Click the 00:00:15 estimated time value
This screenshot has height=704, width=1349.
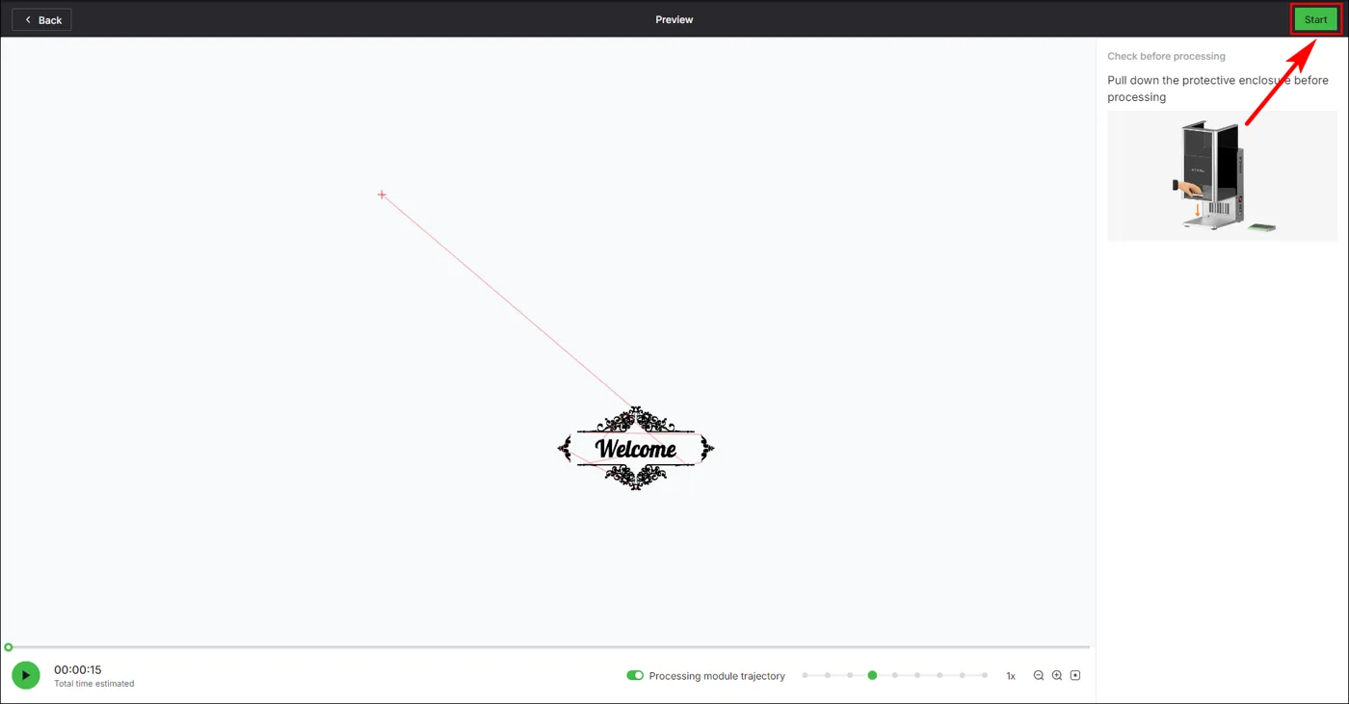(77, 669)
